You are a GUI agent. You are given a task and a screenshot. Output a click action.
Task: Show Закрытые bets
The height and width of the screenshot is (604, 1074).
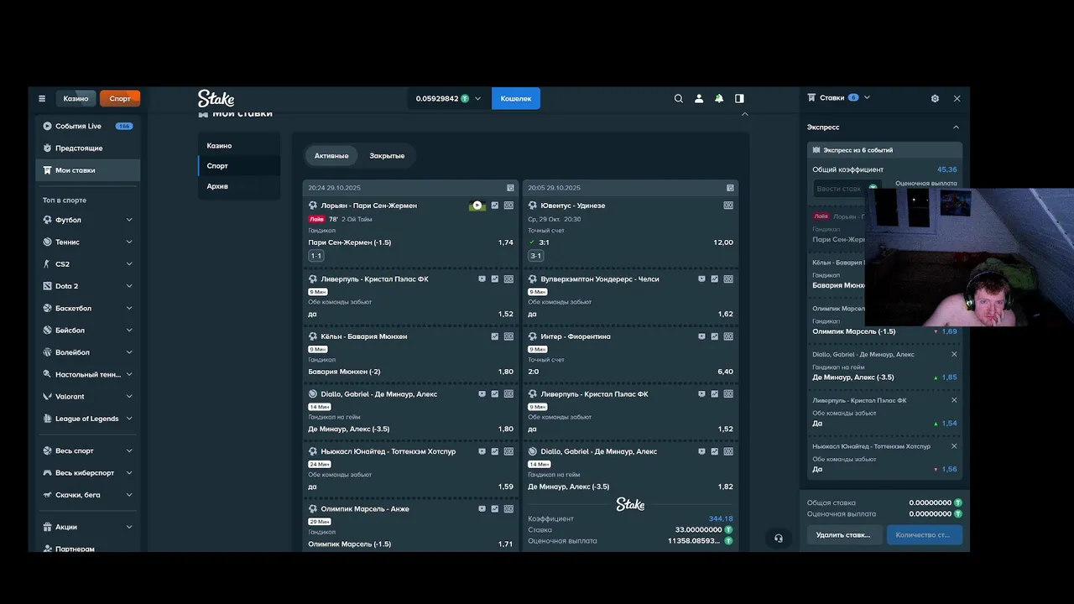(387, 155)
